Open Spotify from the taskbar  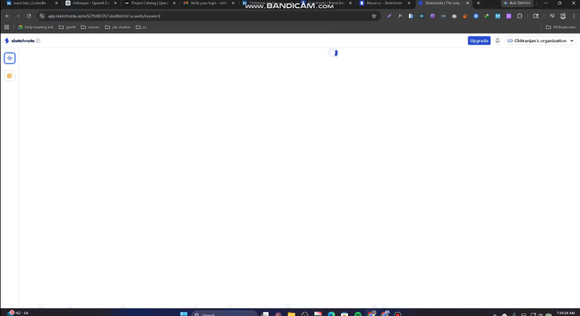pos(358,314)
